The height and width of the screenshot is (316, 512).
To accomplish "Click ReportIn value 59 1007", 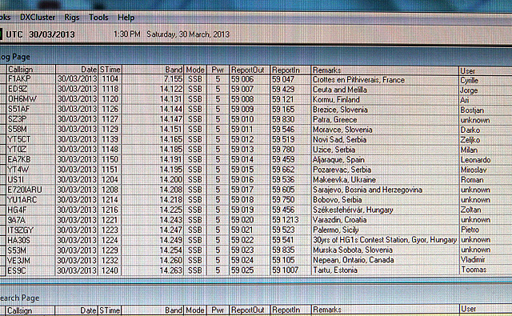I will [286, 270].
